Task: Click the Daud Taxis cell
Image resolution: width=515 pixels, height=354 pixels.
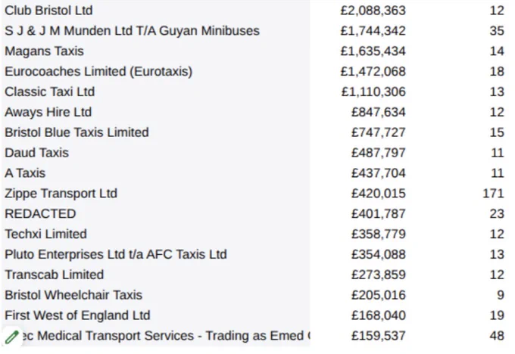Action: (37, 153)
